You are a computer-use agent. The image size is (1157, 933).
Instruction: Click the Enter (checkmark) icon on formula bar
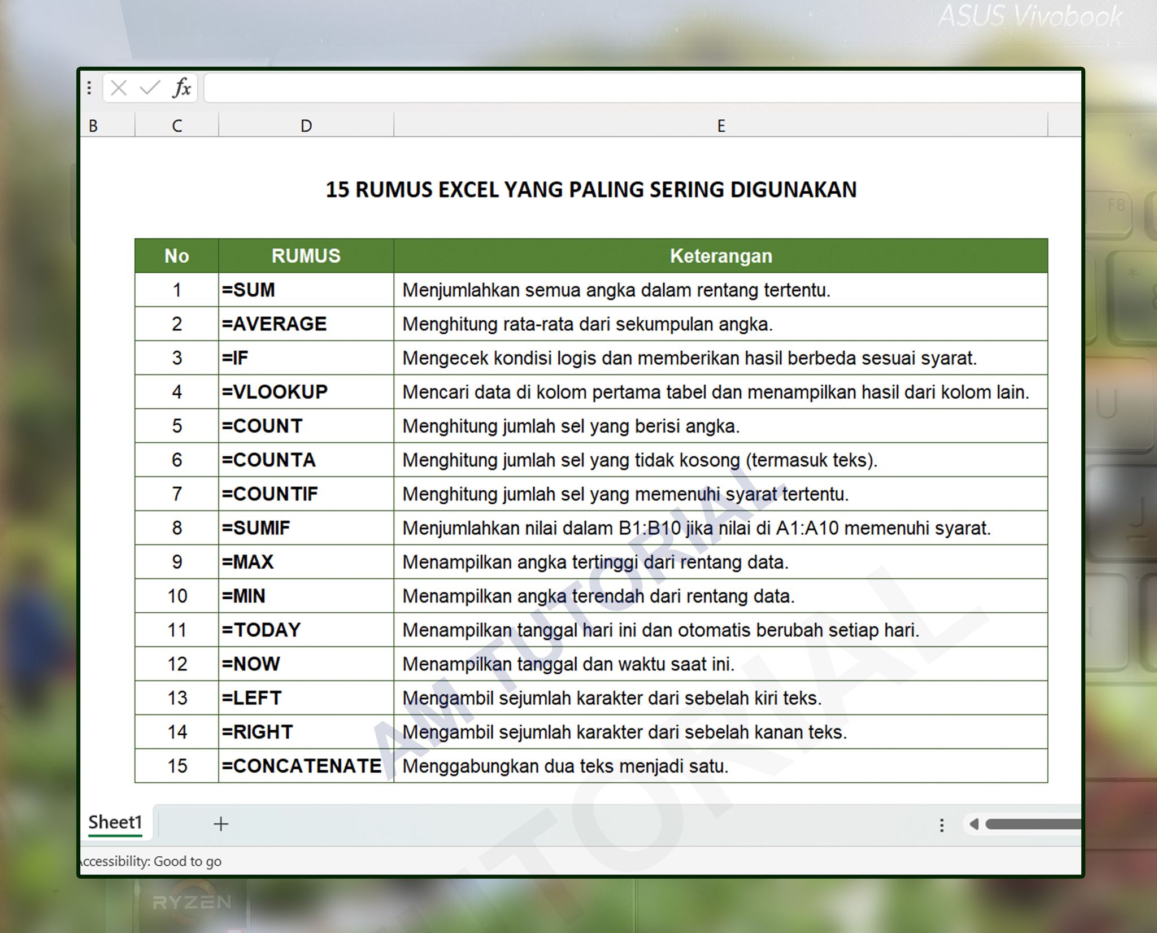[x=149, y=88]
